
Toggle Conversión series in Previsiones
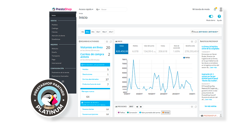[132, 113]
